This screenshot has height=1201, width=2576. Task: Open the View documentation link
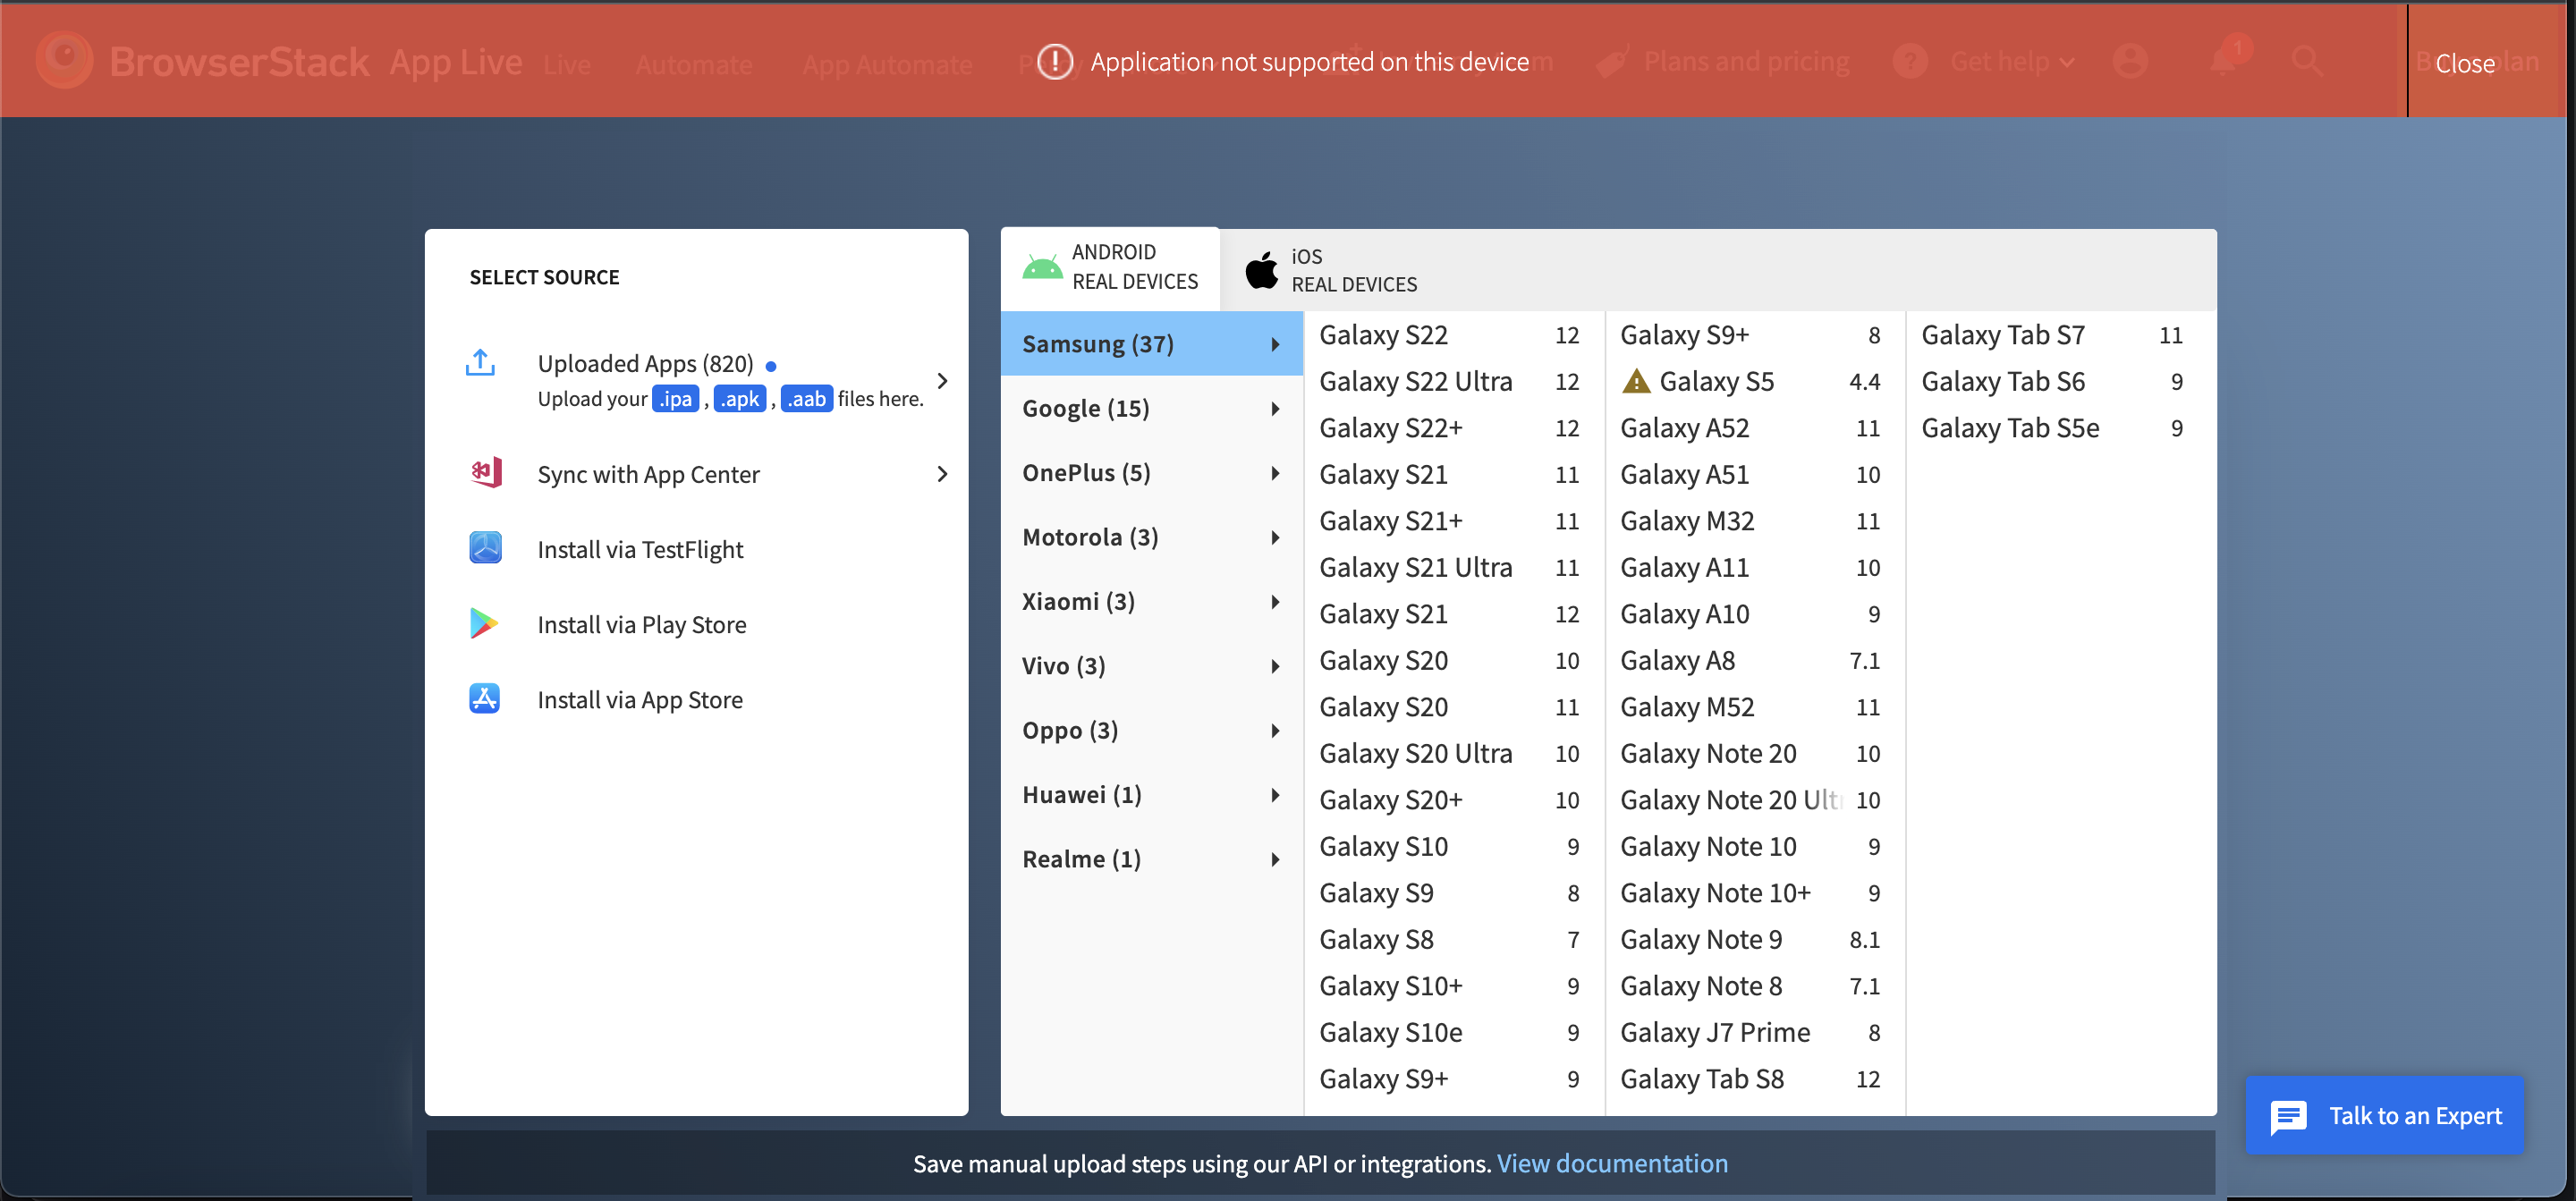click(1611, 1163)
